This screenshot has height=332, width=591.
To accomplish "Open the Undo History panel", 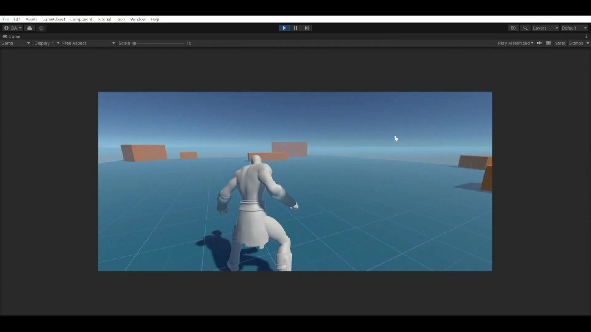I will click(513, 28).
